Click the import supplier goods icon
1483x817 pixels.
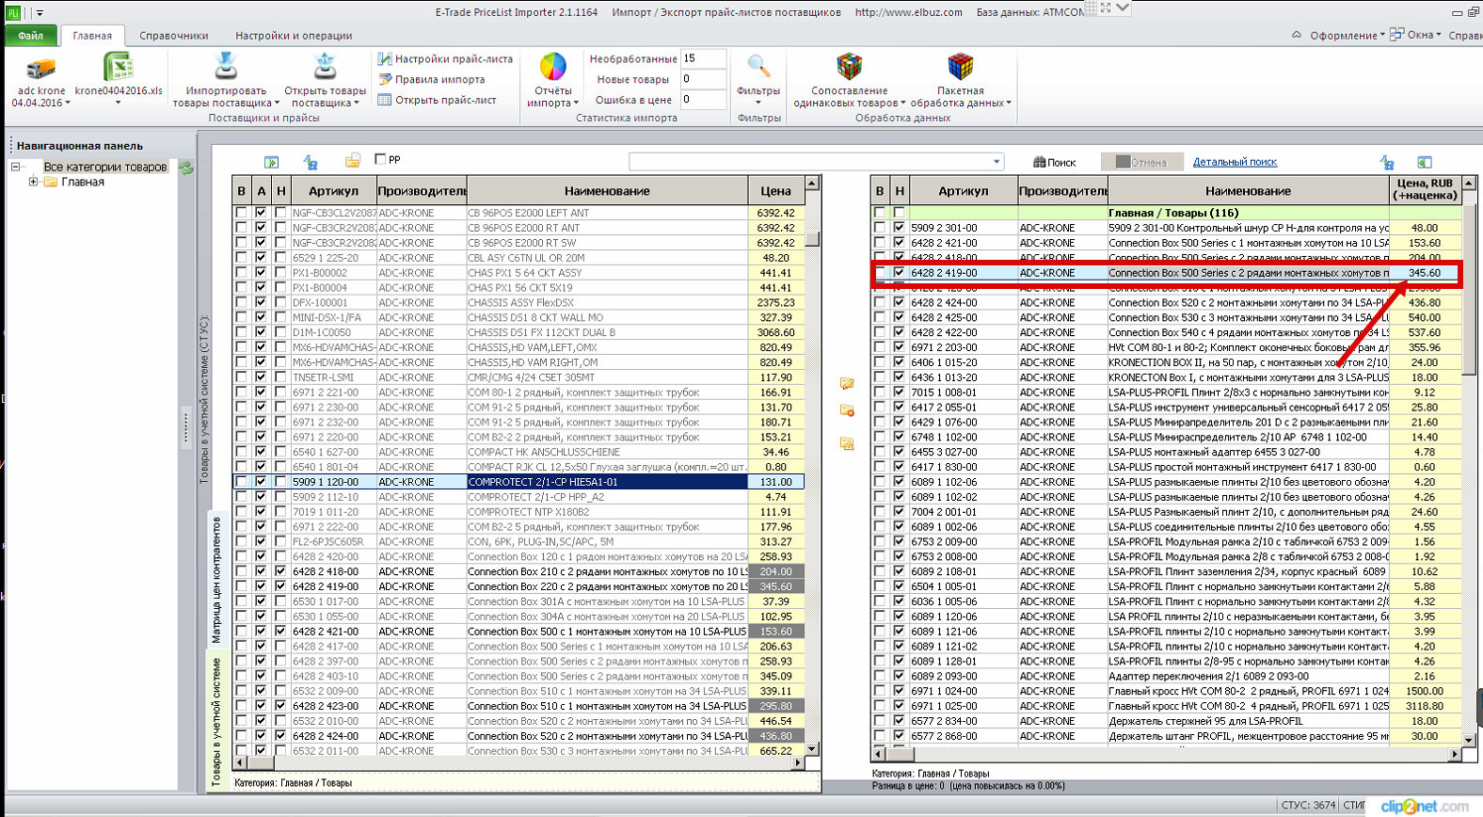click(x=226, y=68)
